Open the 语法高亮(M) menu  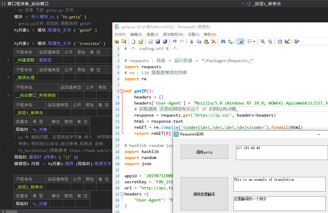click(173, 34)
